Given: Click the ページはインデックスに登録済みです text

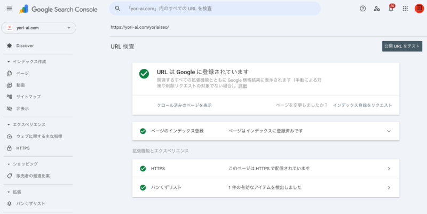Looking at the screenshot, I should click(265, 131).
